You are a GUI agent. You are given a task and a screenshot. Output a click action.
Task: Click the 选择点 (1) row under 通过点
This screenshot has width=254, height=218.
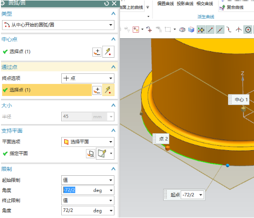click(x=47, y=90)
